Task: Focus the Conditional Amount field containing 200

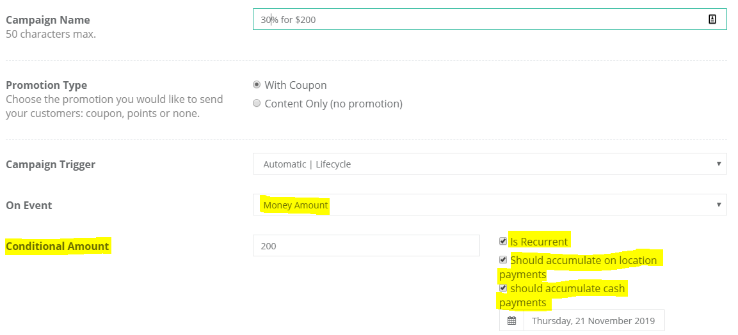Action: [366, 245]
